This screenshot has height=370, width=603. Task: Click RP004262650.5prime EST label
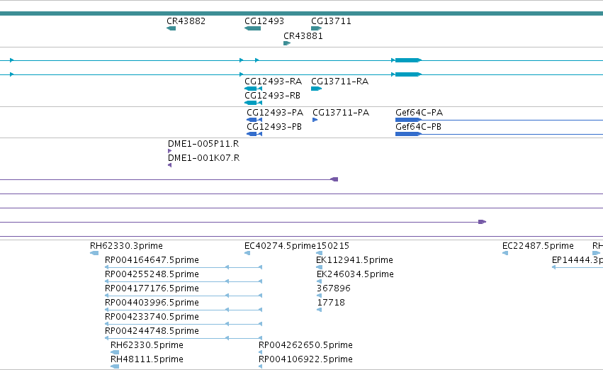(x=305, y=345)
